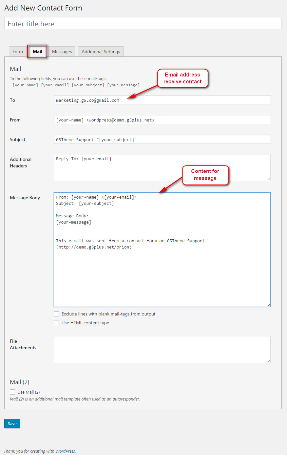This screenshot has width=287, height=455.
Task: Click the Save button
Action: [12, 424]
